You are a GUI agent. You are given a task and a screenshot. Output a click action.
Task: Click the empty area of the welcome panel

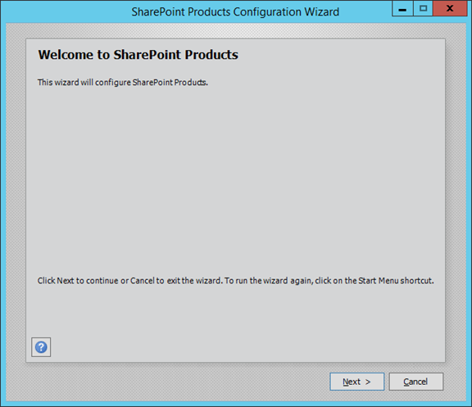click(235, 180)
